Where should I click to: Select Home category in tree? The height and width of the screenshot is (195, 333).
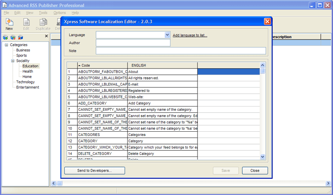pyautogui.click(x=27, y=77)
